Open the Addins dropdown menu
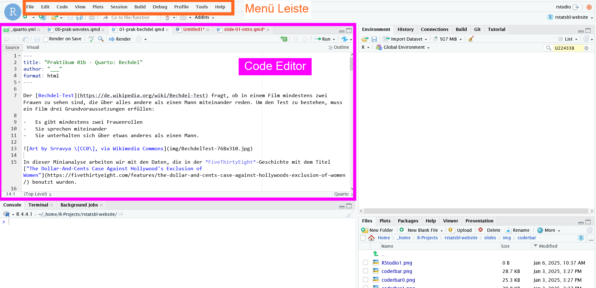 point(204,17)
